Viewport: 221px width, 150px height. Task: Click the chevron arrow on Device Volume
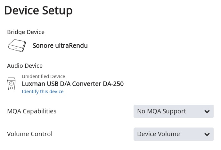click(x=207, y=134)
